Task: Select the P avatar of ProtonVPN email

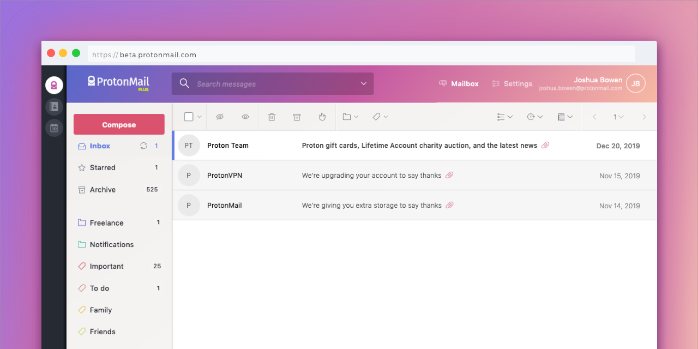Action: point(189,176)
